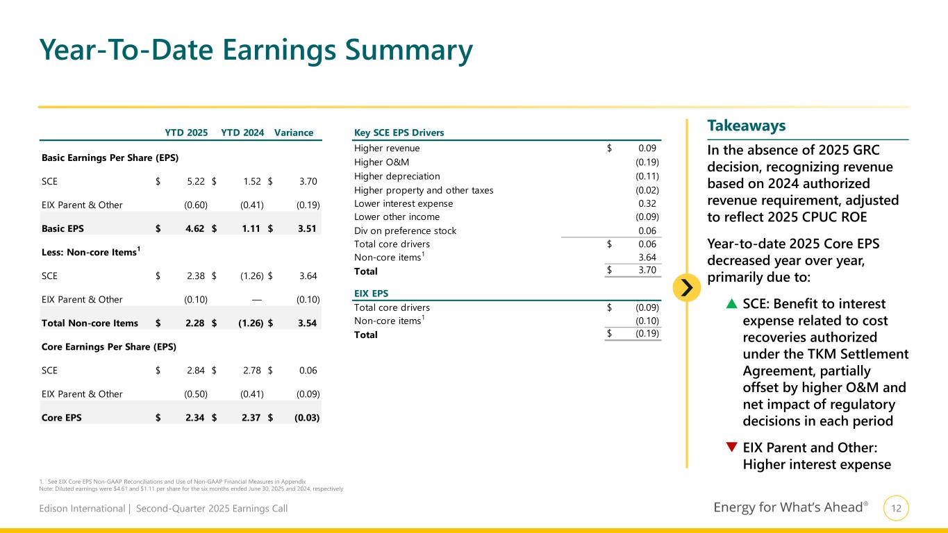Click the "In the absence of 2025 GRC decision" paragraph
This screenshot has width=948, height=533.
[x=802, y=184]
